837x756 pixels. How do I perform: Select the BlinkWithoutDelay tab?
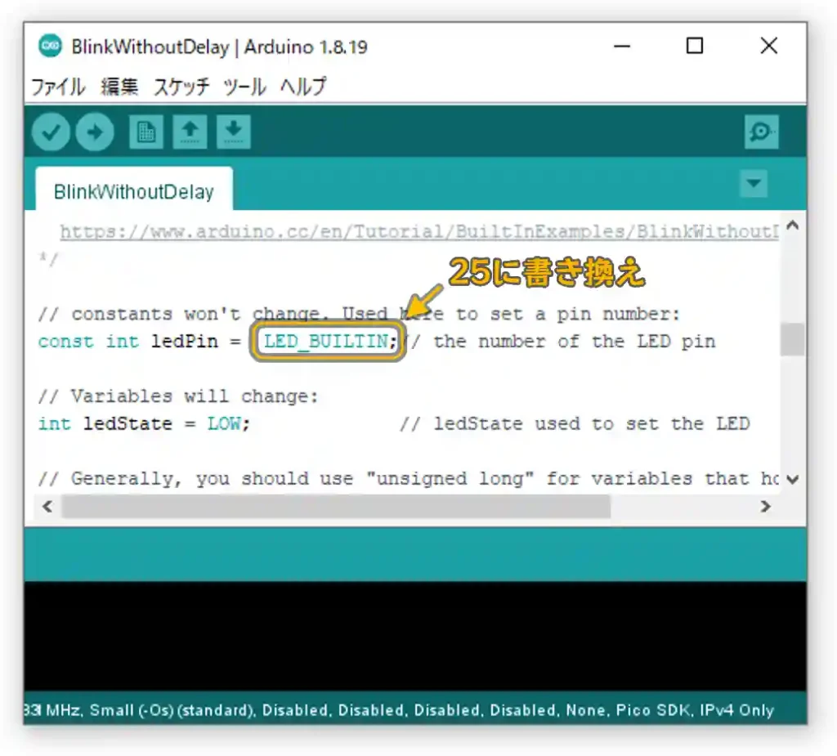click(134, 189)
